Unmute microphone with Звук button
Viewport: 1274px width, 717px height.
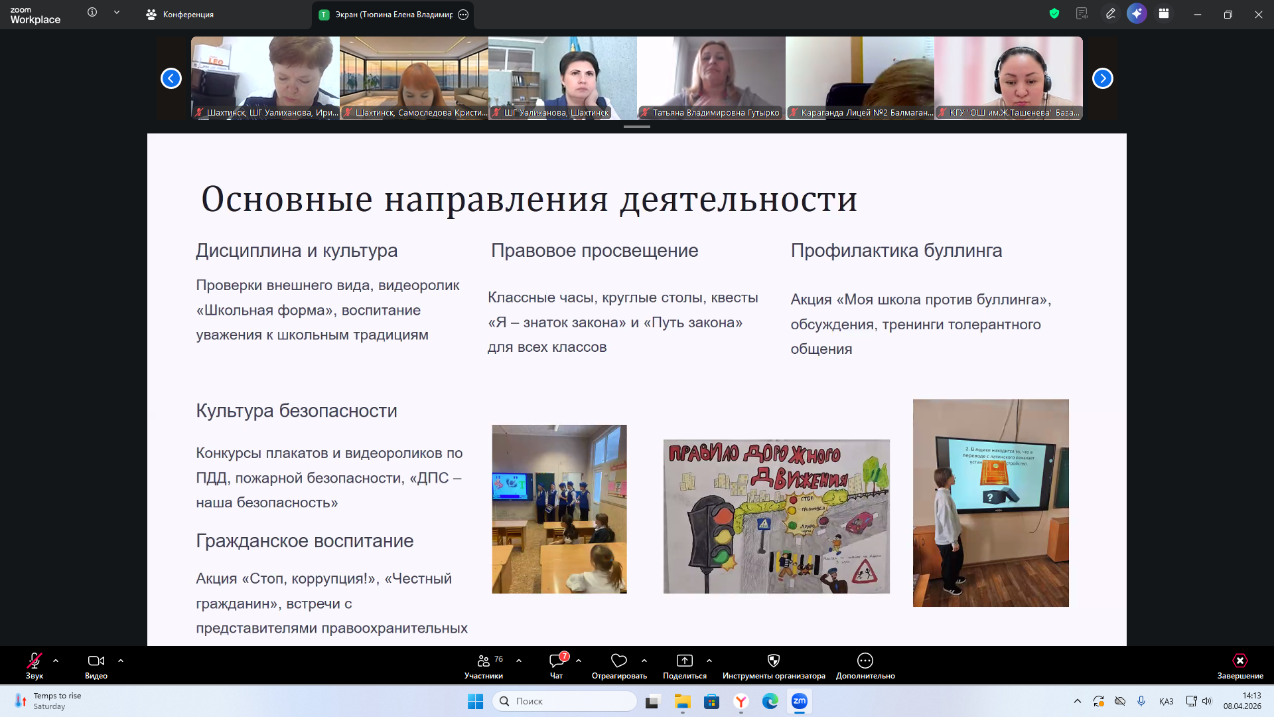point(35,666)
